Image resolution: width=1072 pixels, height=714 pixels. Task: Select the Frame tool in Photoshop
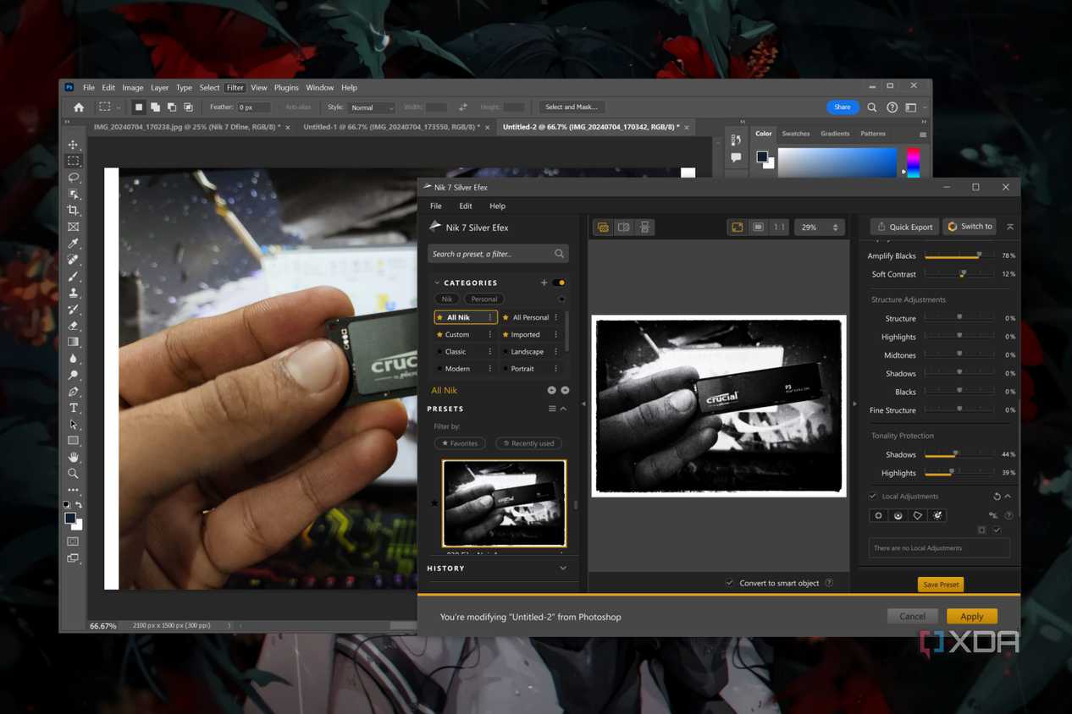(74, 227)
